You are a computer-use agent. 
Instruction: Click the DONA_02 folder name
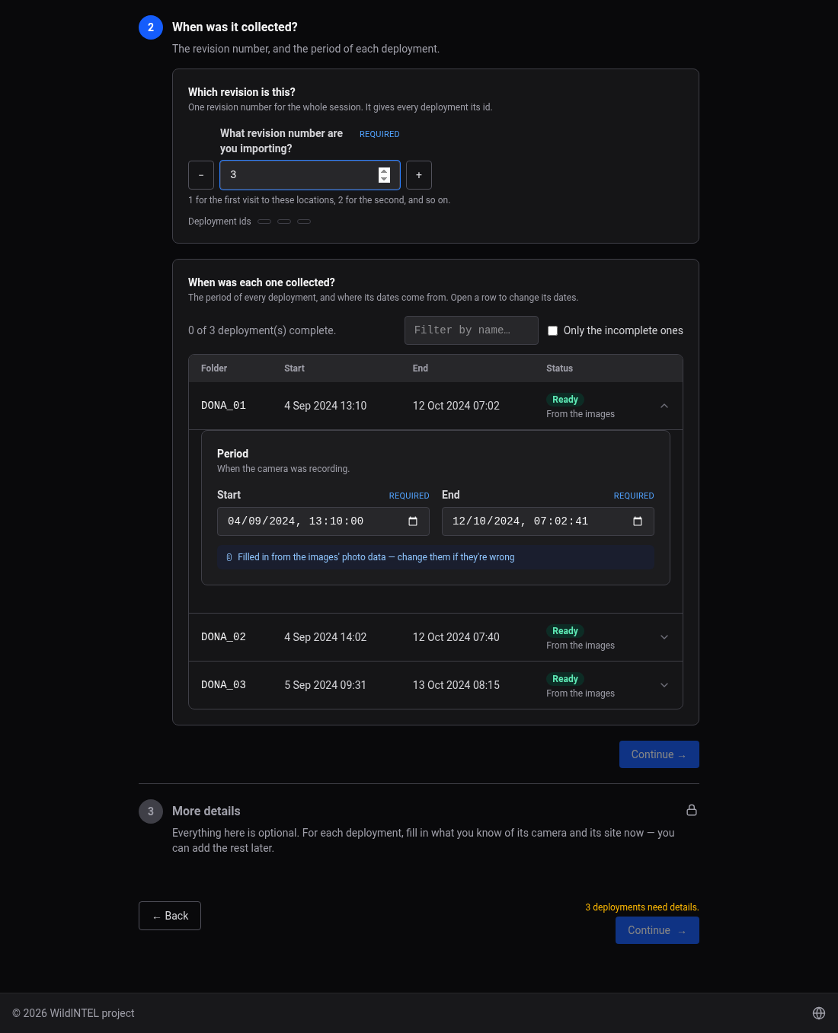click(x=223, y=637)
